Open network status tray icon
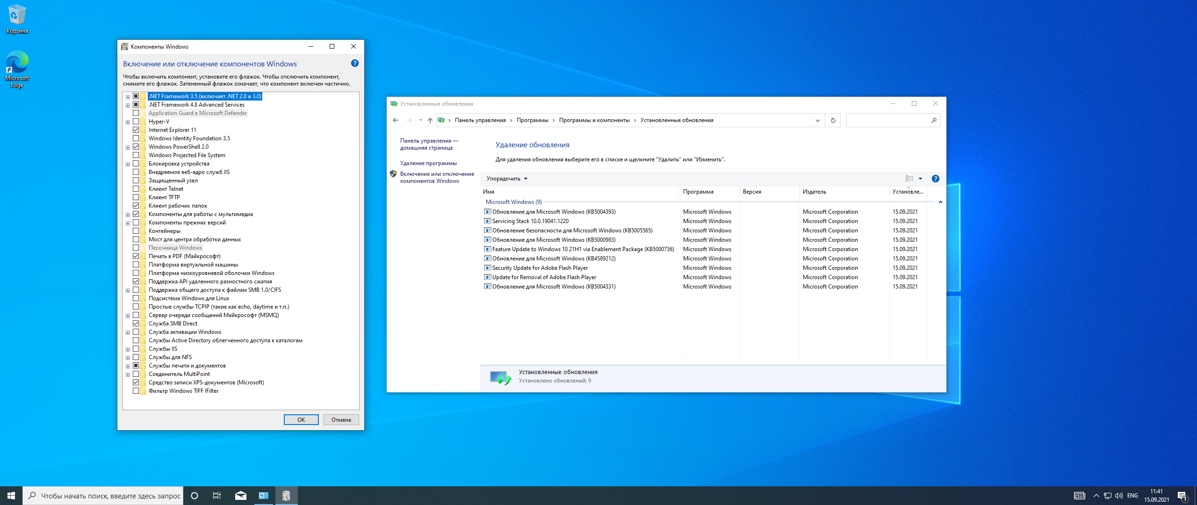The width and height of the screenshot is (1197, 505). pyautogui.click(x=1107, y=496)
